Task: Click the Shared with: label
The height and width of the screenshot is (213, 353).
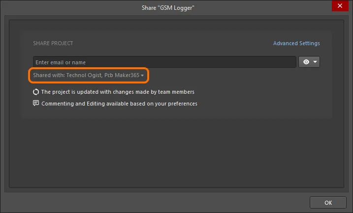Action: coord(49,75)
